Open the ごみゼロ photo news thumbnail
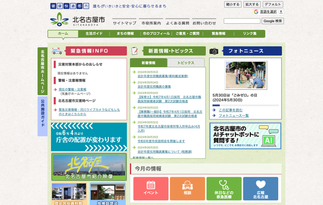The height and width of the screenshot is (205, 323). (x=245, y=75)
